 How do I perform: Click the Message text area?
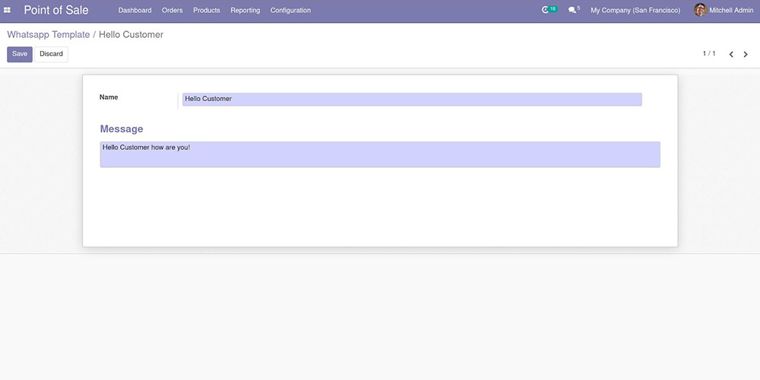[x=380, y=154]
